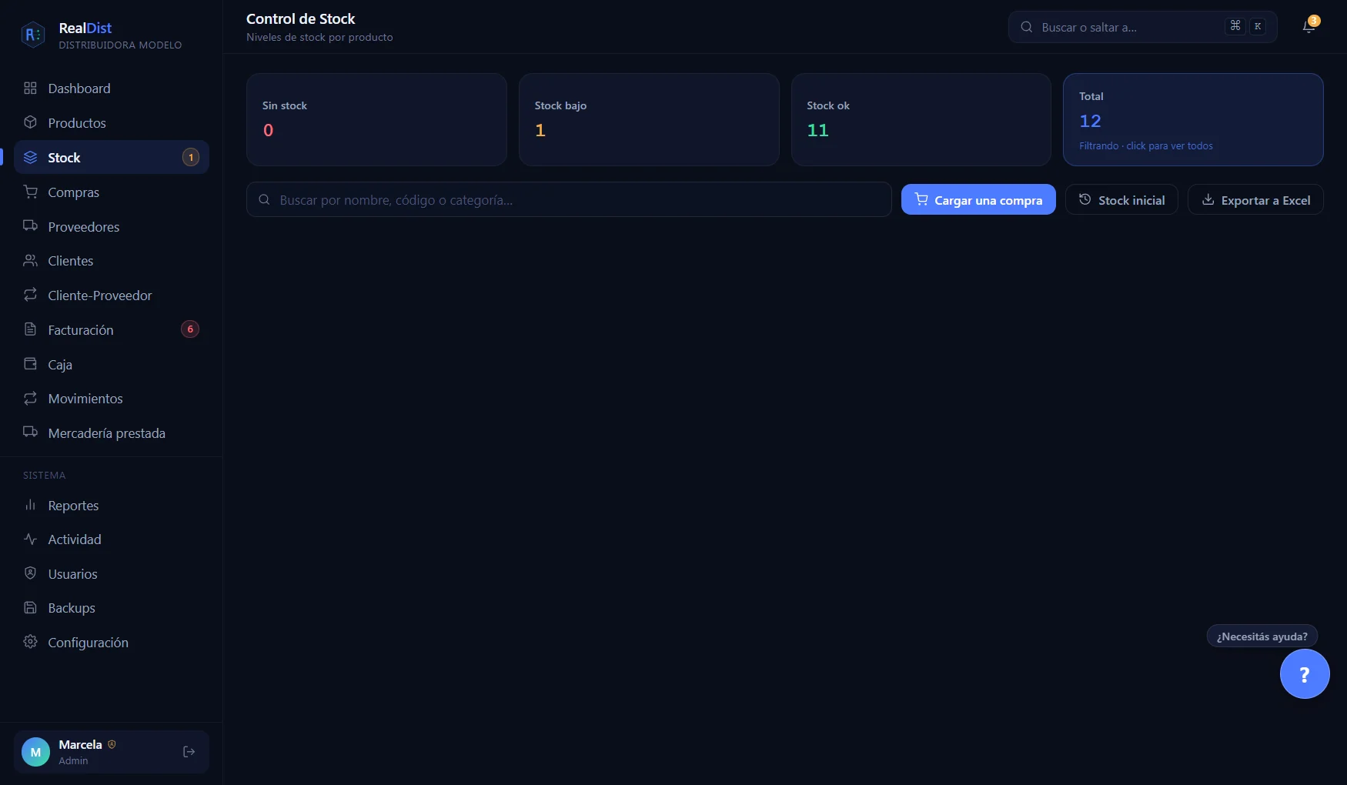The height and width of the screenshot is (785, 1347).
Task: Click Cargar una compra button
Action: click(x=978, y=200)
